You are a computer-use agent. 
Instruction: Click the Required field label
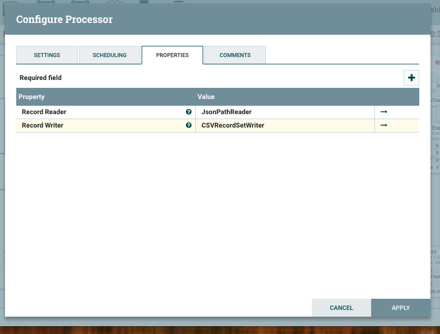[40, 78]
